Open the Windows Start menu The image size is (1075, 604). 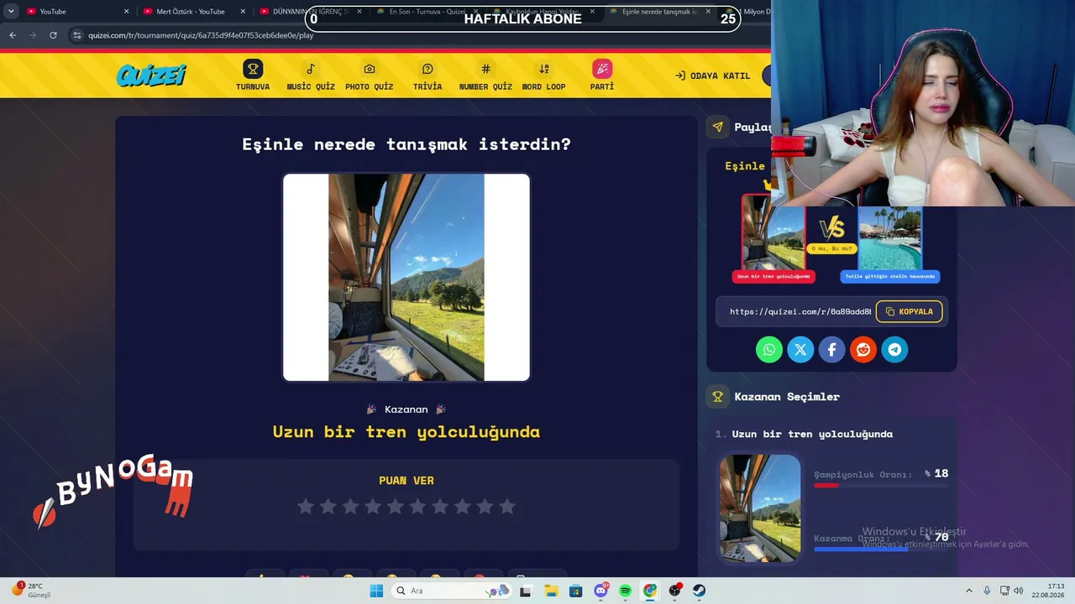376,591
